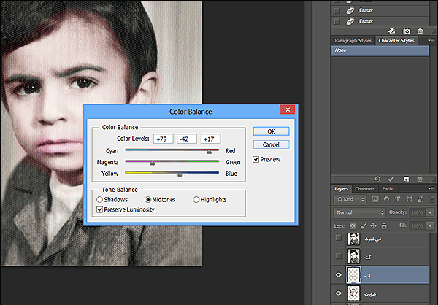Create a new character style

coord(406,179)
